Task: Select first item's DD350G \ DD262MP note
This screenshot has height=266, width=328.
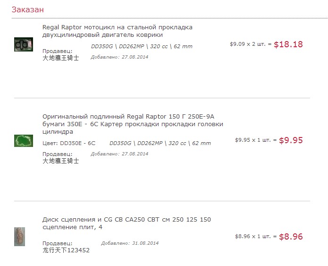Action: [142, 46]
